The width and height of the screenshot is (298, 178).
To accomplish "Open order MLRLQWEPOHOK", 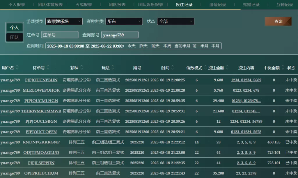I will click(41, 90).
